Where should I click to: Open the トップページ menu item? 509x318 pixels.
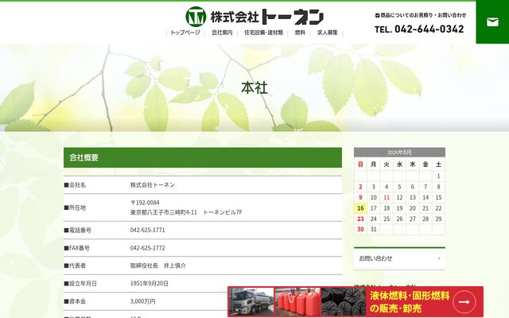coord(185,33)
